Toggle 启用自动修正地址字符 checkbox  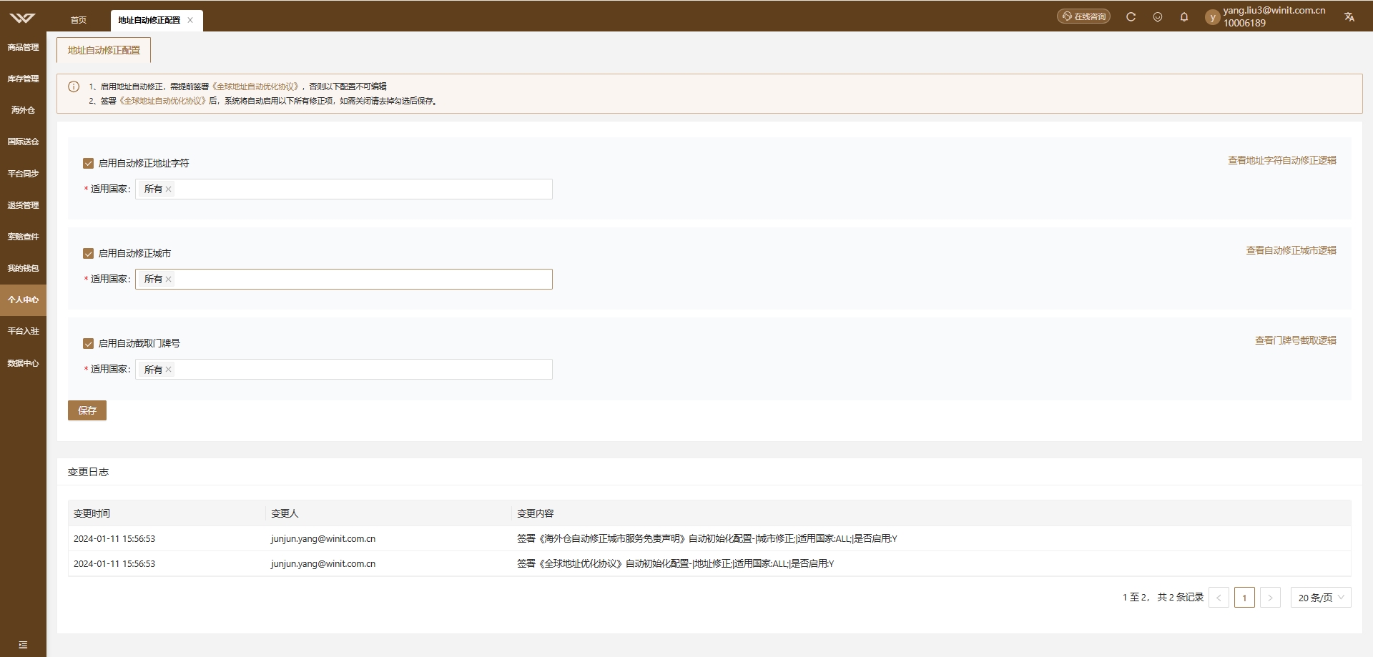tap(89, 164)
